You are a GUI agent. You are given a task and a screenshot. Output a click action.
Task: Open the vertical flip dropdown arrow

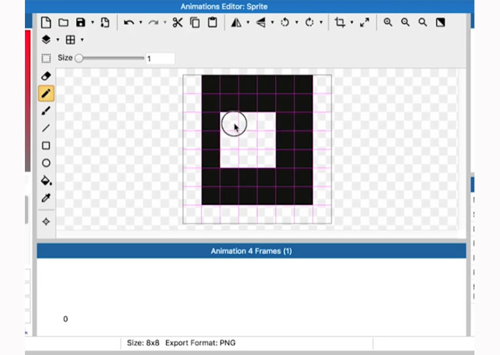pyautogui.click(x=273, y=22)
